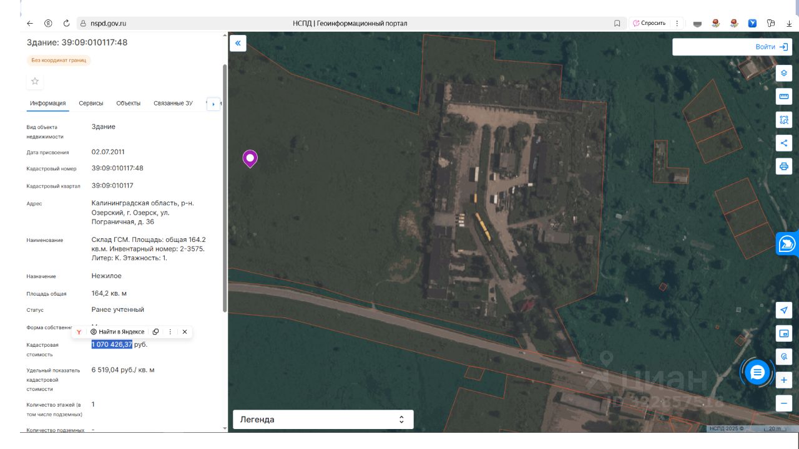Zoom in on the map
Viewport: 799px width, 449px height.
tap(784, 380)
